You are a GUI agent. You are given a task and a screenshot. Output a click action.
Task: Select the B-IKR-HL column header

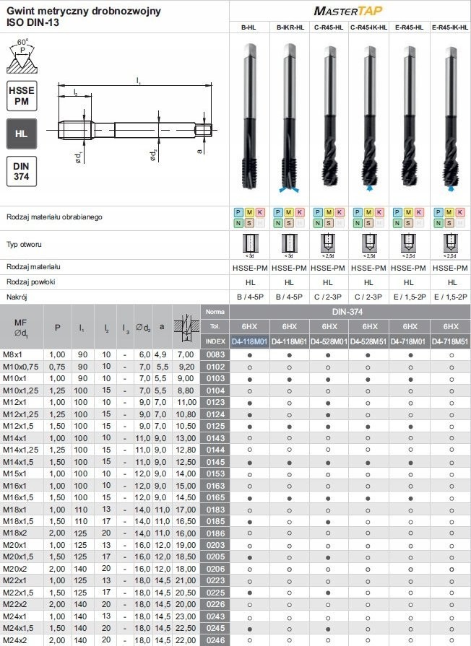point(289,27)
